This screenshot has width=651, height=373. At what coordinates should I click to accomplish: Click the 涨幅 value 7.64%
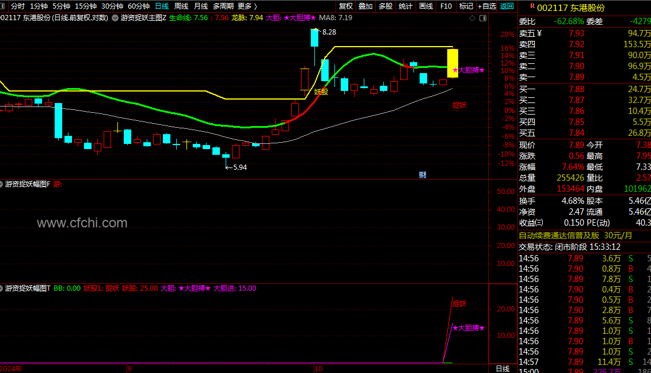pos(573,167)
